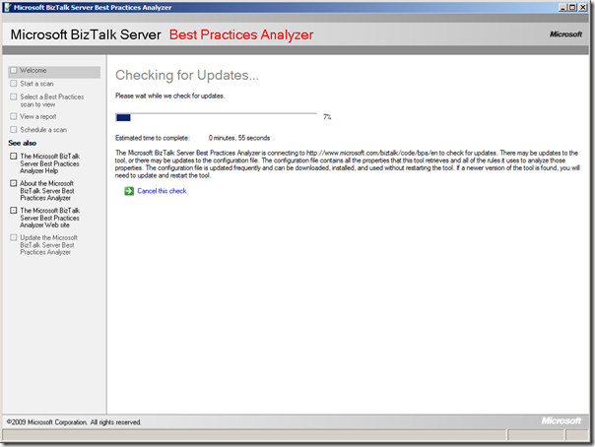Viewport: 595px width, 447px height.
Task: Click the icon beside Welcome
Action: pyautogui.click(x=14, y=71)
